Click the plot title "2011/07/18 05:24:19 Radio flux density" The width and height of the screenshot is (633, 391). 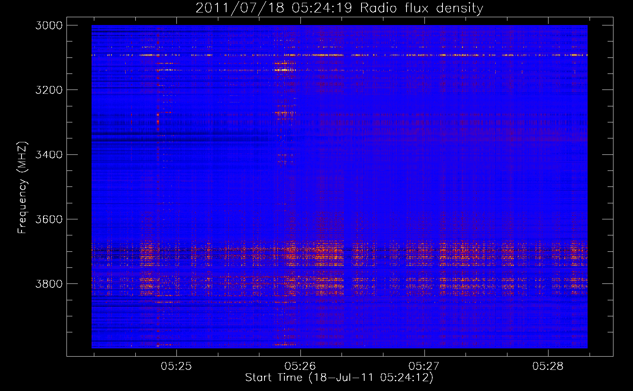click(339, 8)
